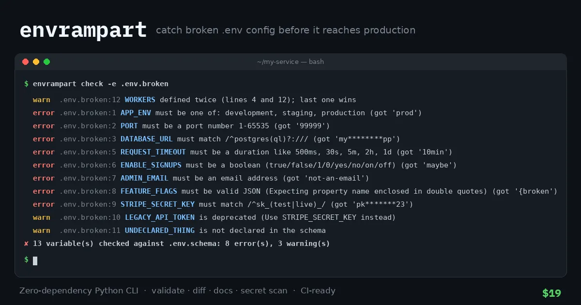Click the yellow minimize traffic light
Viewport: 581px width, 305px height.
36,61
